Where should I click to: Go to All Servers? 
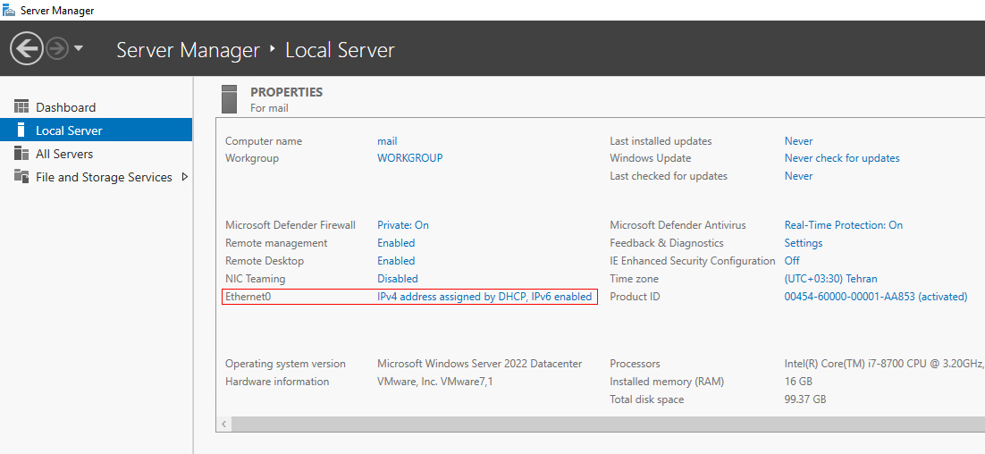tap(64, 154)
